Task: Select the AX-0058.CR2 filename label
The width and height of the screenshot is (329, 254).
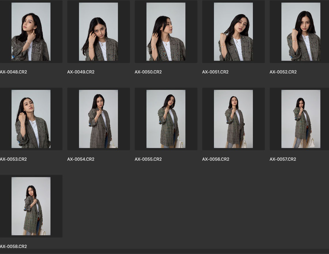Action: pyautogui.click(x=14, y=247)
